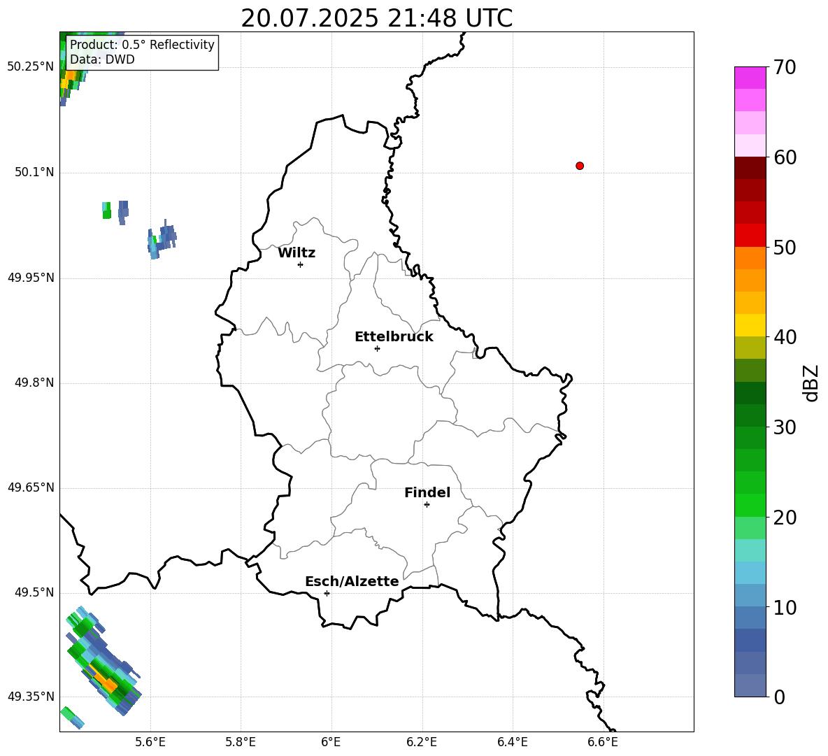Click the 49.35°N latitude label

(31, 697)
